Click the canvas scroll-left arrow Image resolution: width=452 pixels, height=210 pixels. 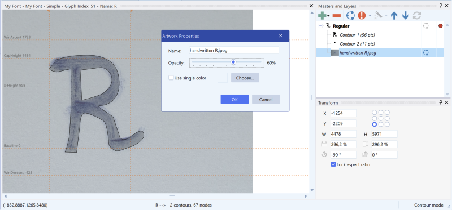6,196
